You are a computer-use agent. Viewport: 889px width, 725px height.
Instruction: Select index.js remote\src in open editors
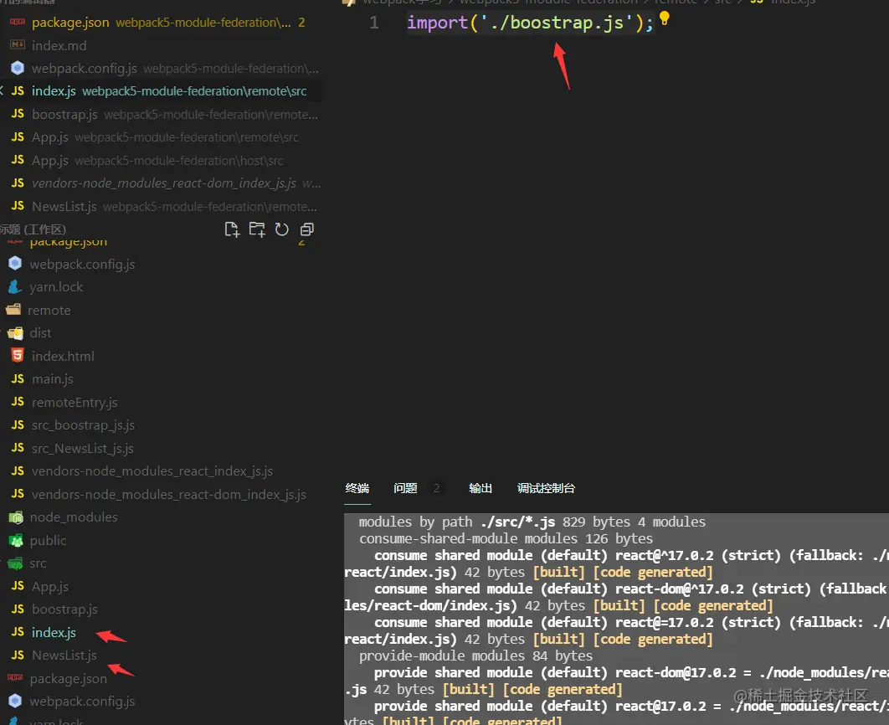(161, 91)
